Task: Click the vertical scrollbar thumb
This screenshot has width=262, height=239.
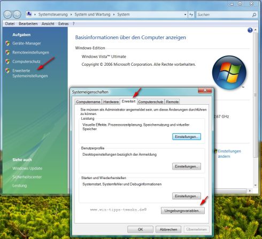Action: 256,95
